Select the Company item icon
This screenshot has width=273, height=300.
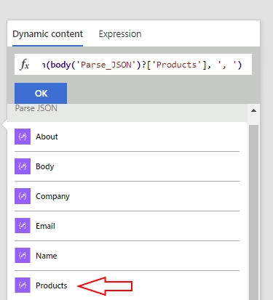pos(23,196)
